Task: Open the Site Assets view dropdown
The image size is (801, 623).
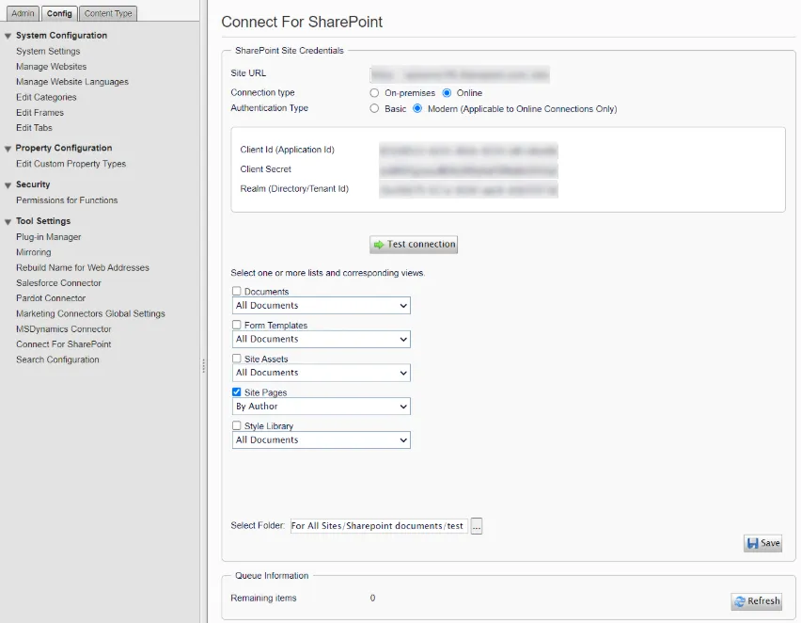Action: (322, 373)
